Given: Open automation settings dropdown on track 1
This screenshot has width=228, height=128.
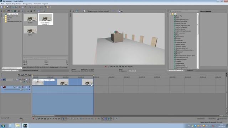Looking at the screenshot, I should pyautogui.click(x=24, y=79).
